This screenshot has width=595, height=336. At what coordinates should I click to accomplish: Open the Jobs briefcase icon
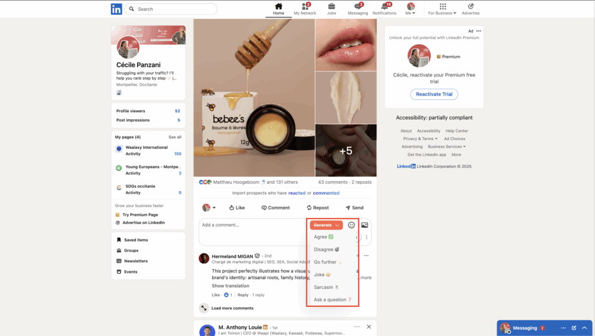(x=331, y=7)
